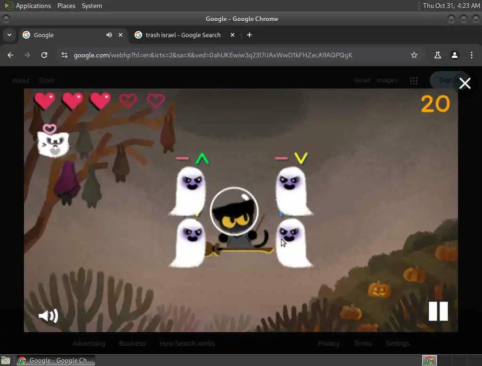This screenshot has width=482, height=366.
Task: Open the tab search dropdown arrow
Action: [9, 35]
